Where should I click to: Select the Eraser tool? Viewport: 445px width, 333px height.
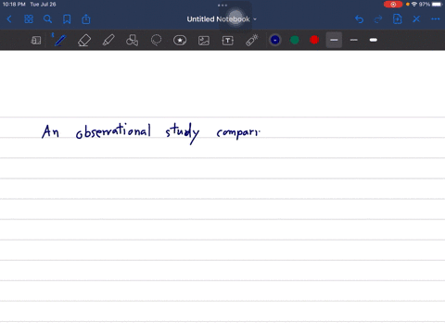click(x=84, y=40)
